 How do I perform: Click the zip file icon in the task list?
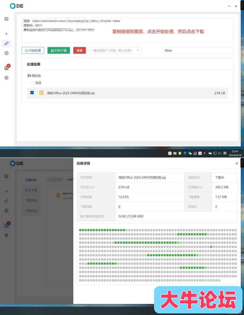coord(58,195)
